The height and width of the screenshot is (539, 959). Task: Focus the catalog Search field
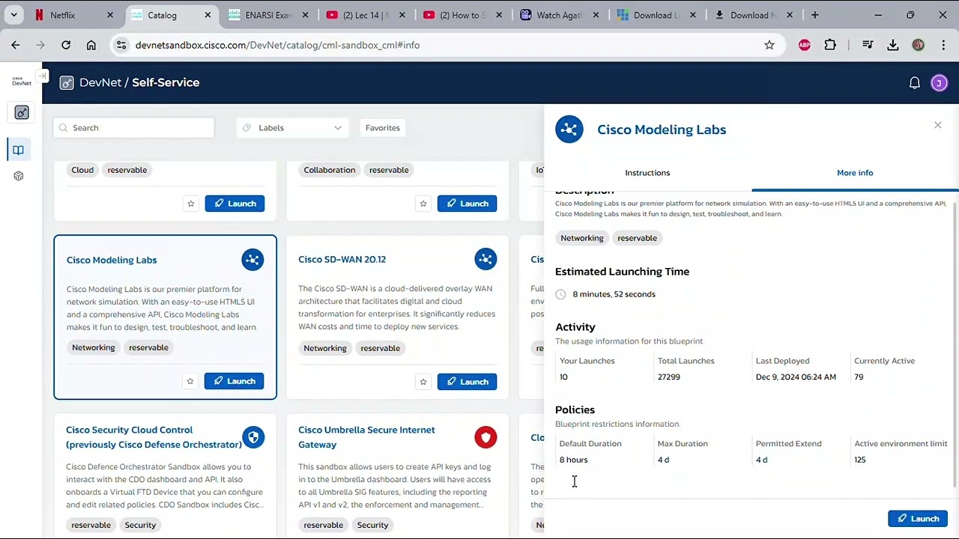pyautogui.click(x=133, y=128)
